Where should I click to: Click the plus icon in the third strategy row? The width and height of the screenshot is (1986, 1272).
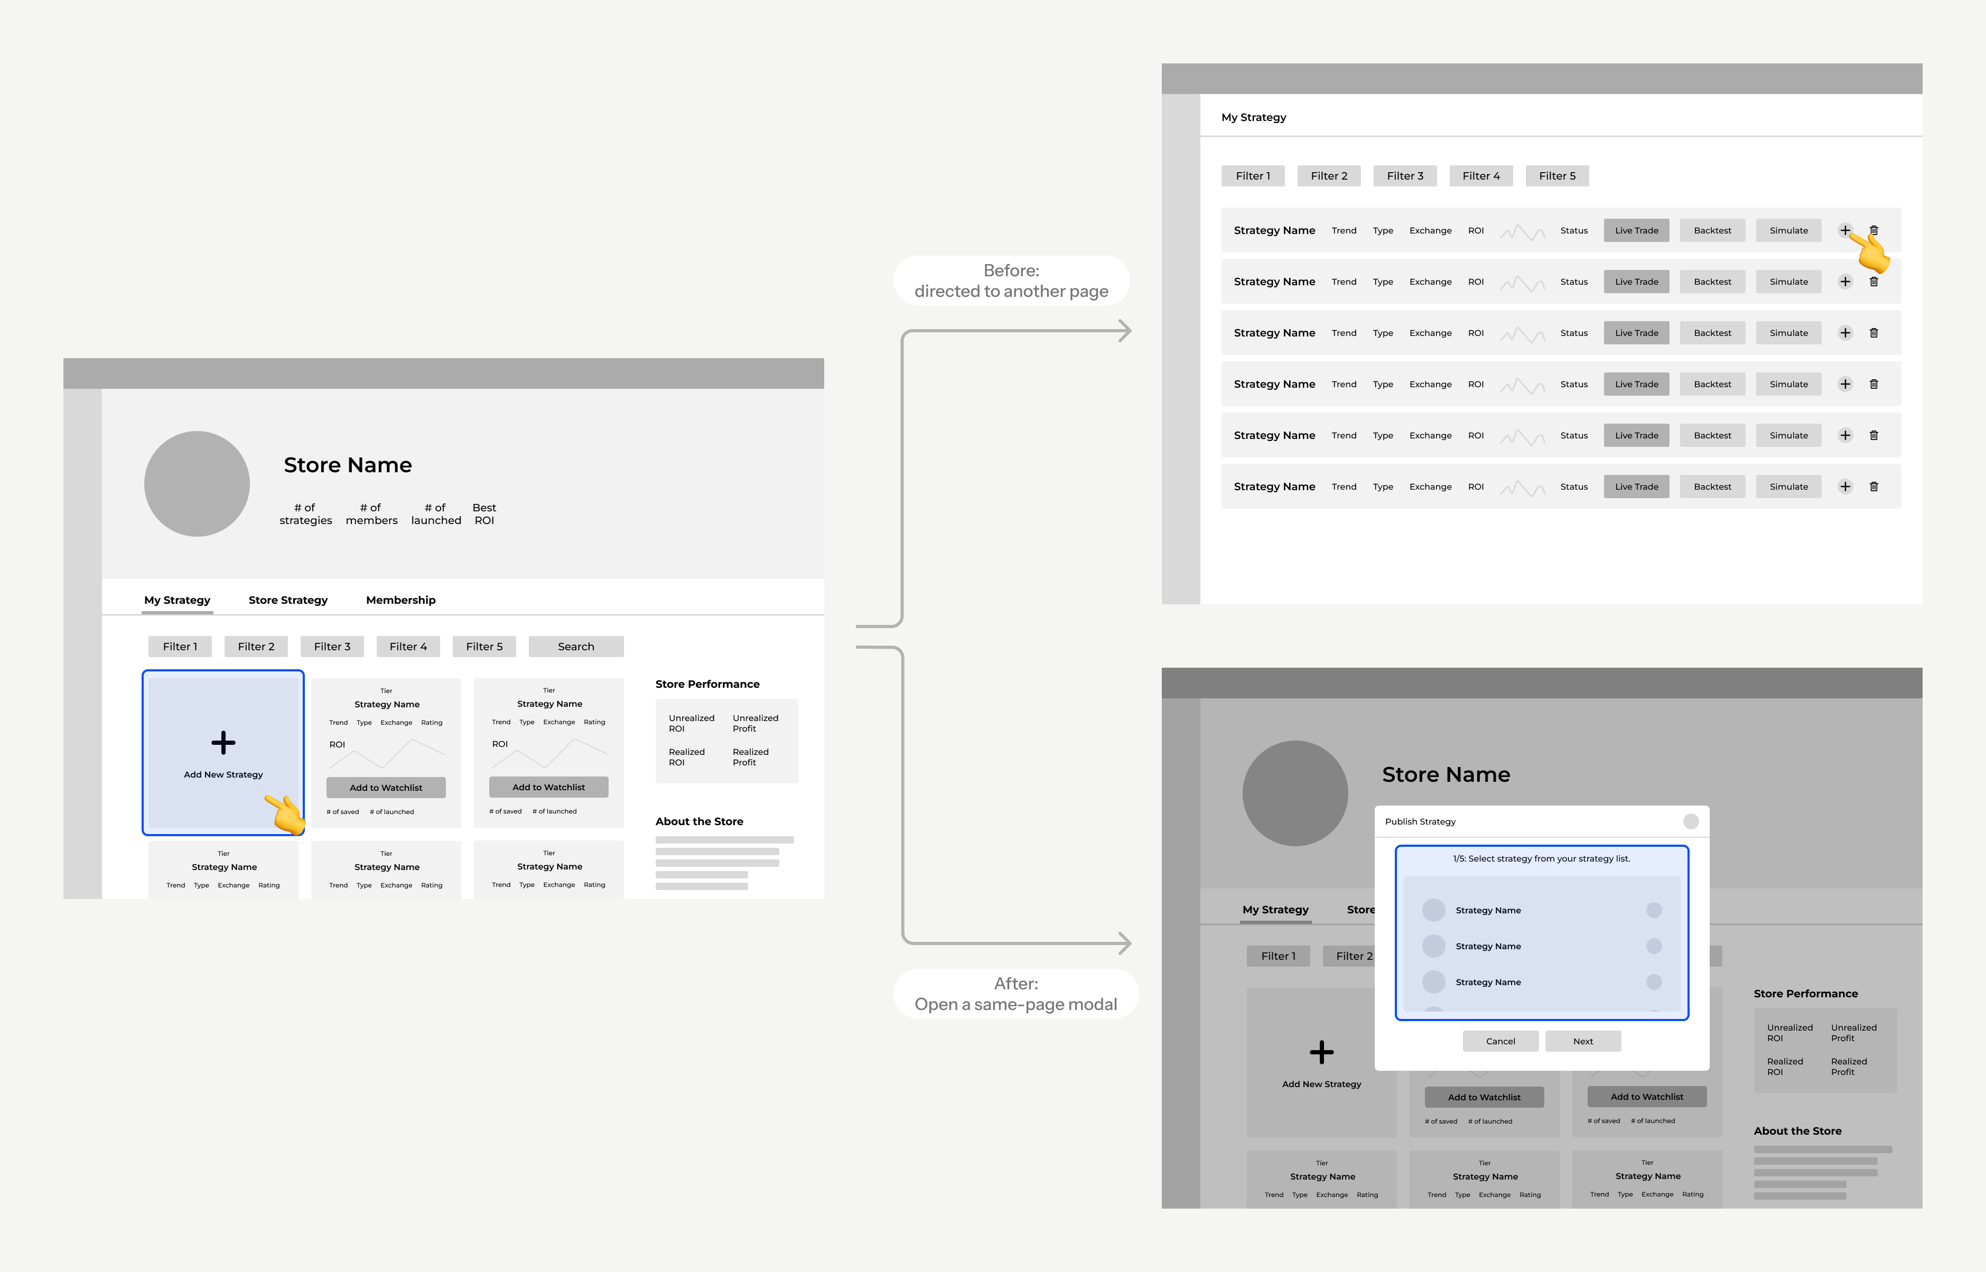click(x=1845, y=333)
